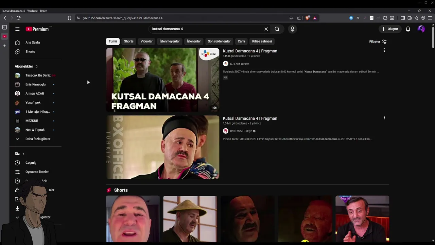This screenshot has height=245, width=435.
Task: Toggle Brave sidebar panel
Action: pyautogui.click(x=402, y=18)
